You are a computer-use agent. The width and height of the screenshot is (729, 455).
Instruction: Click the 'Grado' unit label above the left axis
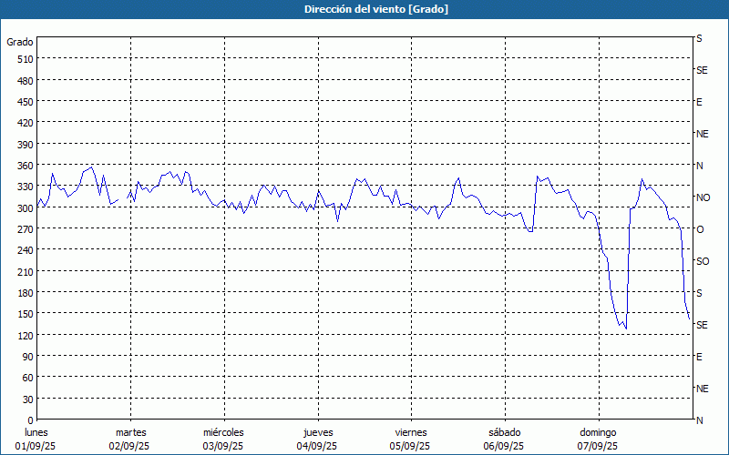pos(20,42)
